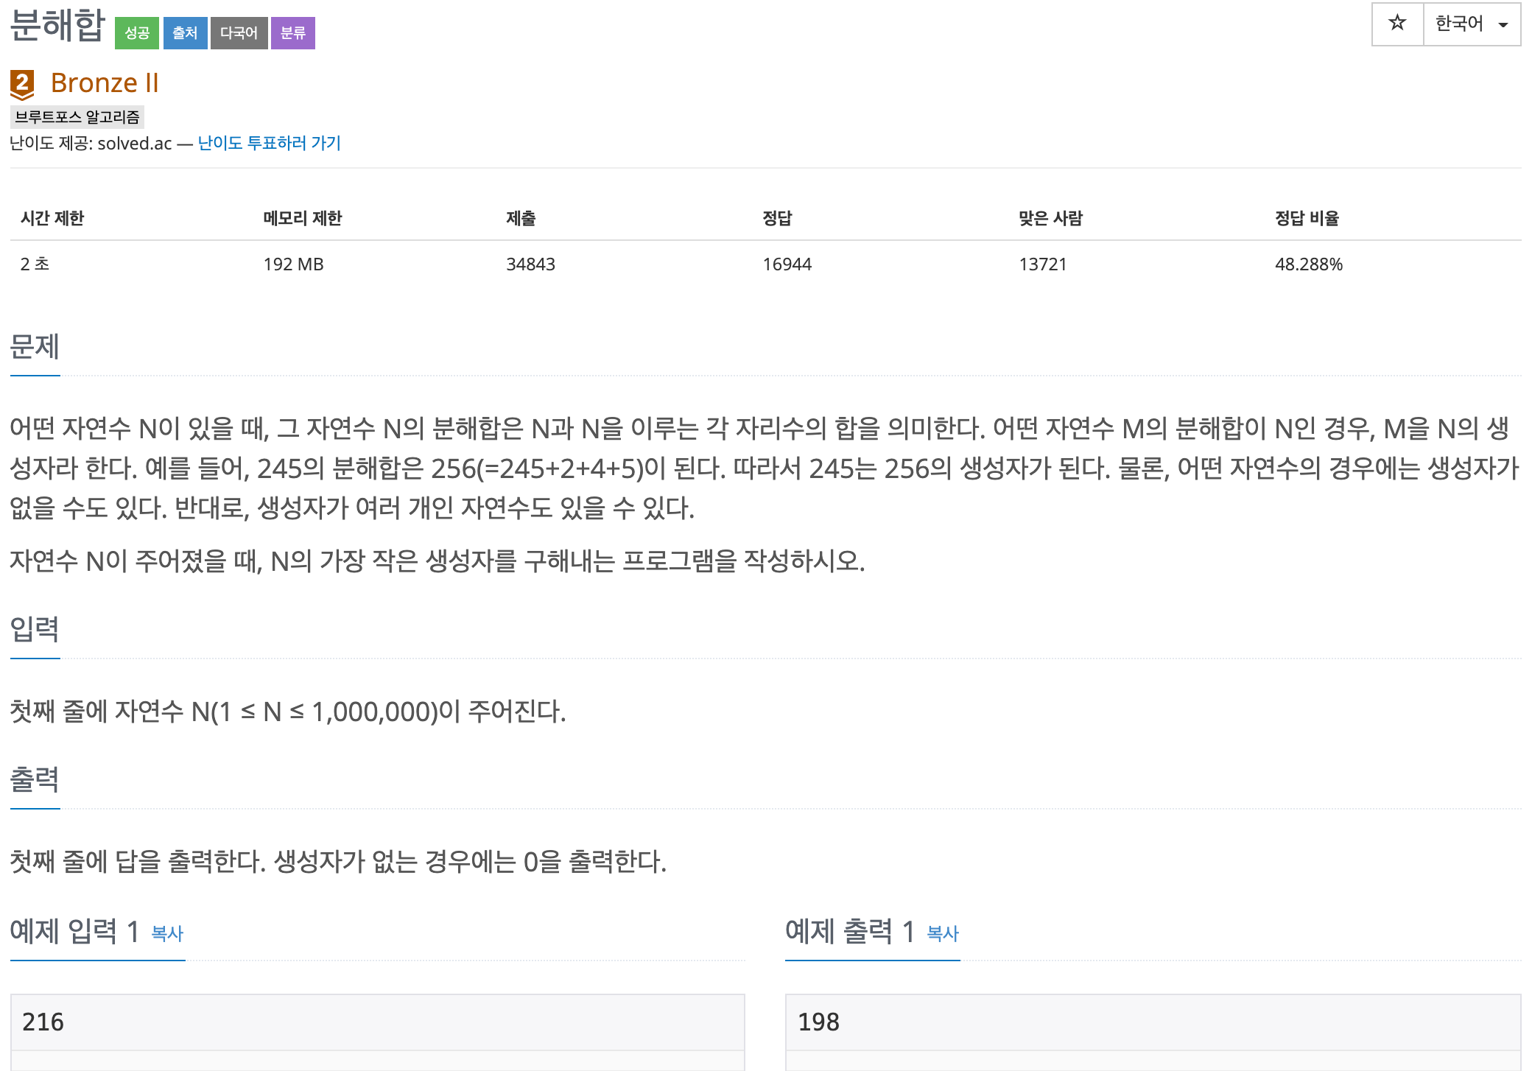
Task: Copy sample input via 복사 link
Action: click(x=167, y=933)
